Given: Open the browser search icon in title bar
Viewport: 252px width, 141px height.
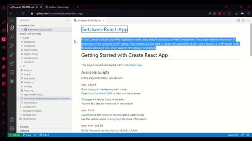Looking at the screenshot, I should point(226,7).
